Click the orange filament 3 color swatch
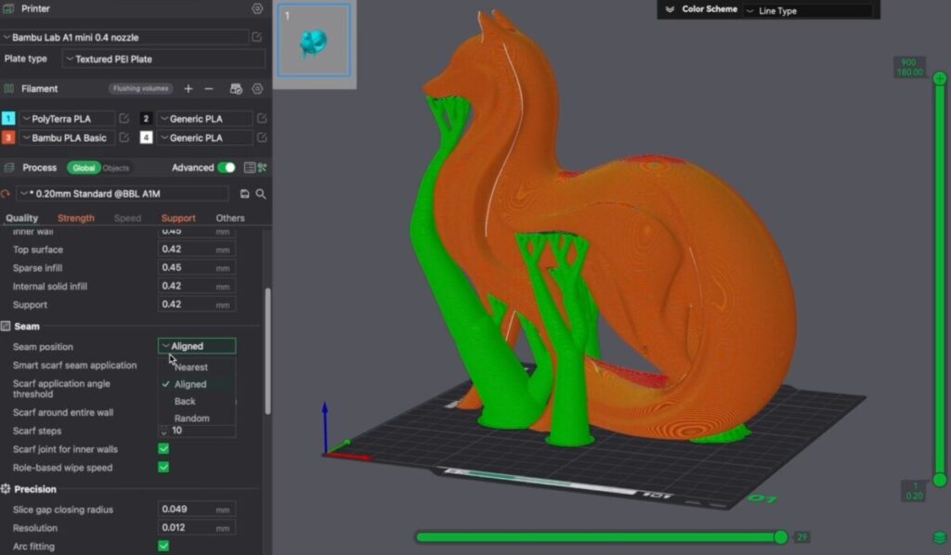951x555 pixels. tap(8, 137)
